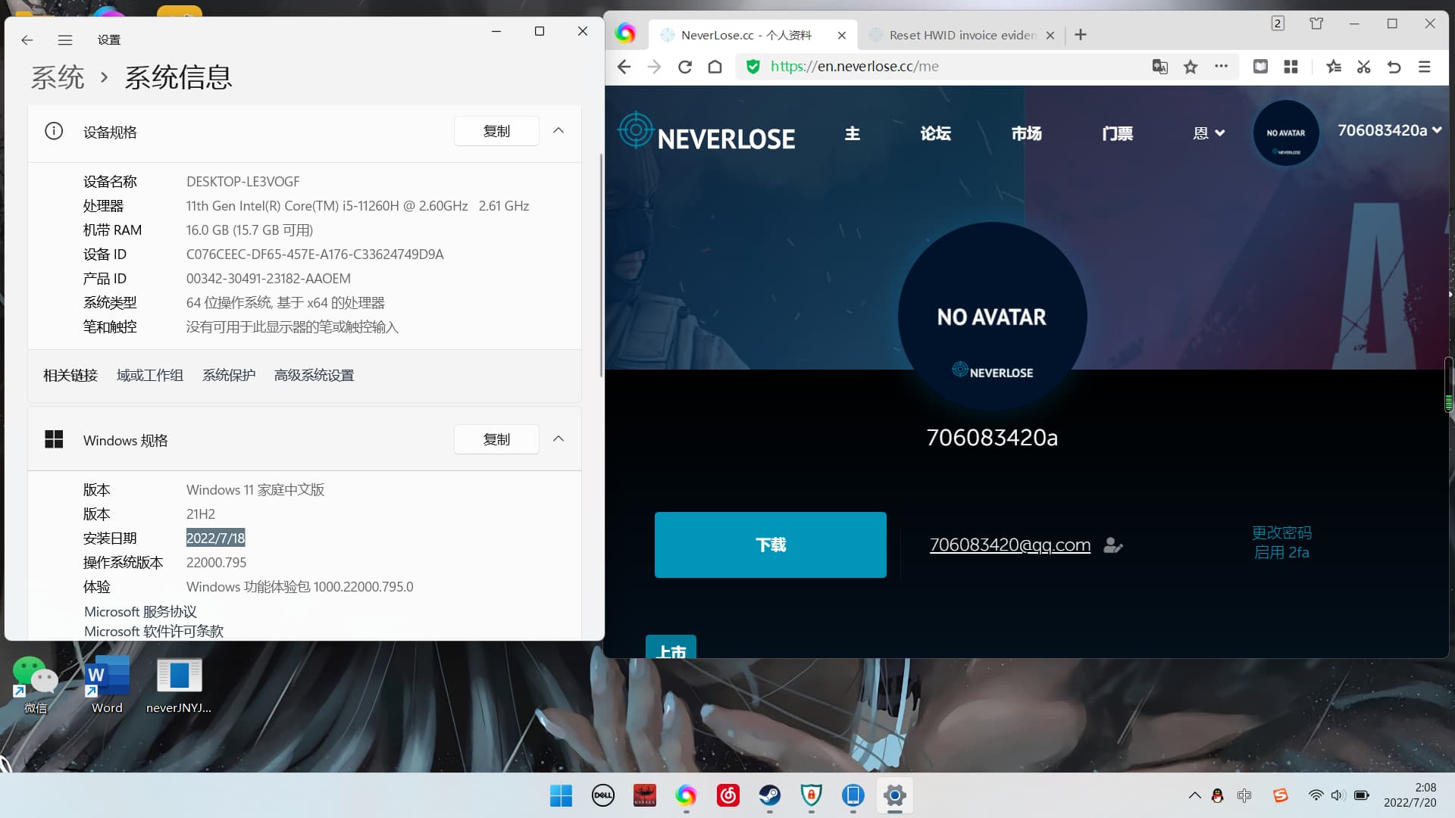Click the blue 下载 download button
The width and height of the screenshot is (1455, 818).
[770, 545]
